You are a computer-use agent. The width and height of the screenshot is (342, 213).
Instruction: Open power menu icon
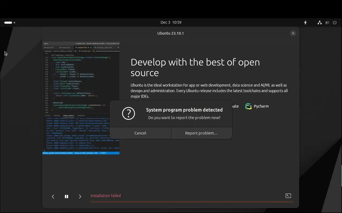[335, 23]
